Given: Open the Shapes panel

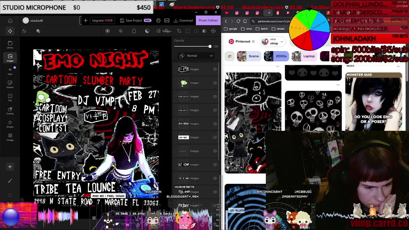Looking at the screenshot, I should [x=10, y=124].
